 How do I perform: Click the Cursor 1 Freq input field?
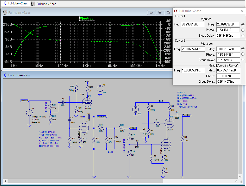(193, 24)
